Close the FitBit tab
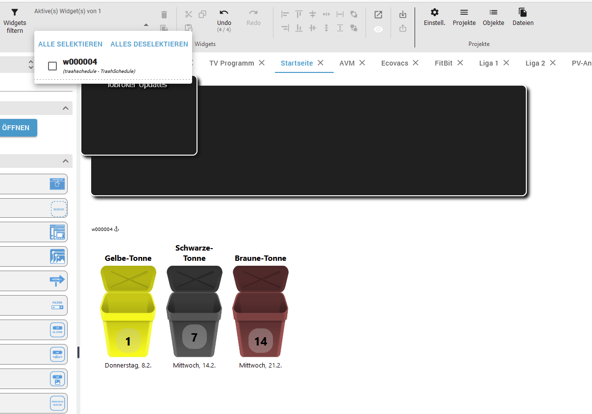The width and height of the screenshot is (592, 414). click(x=460, y=63)
